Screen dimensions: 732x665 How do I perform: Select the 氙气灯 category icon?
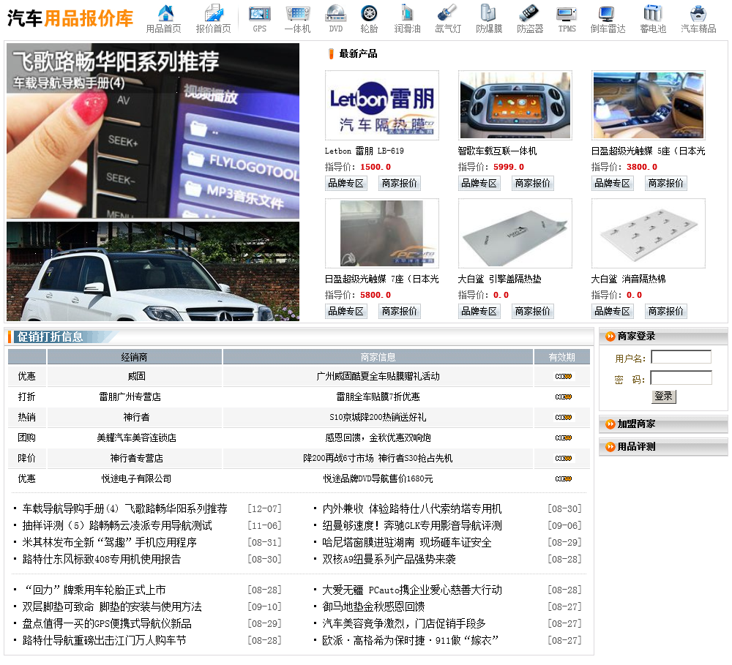[448, 13]
